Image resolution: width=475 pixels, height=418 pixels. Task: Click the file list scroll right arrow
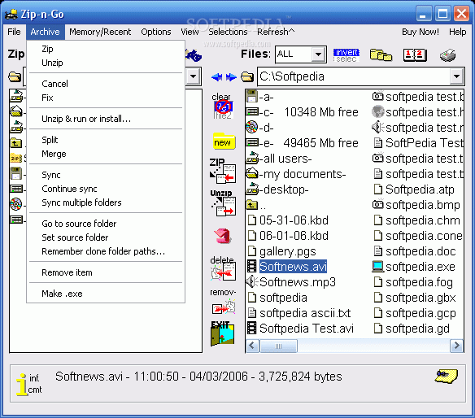[456, 346]
